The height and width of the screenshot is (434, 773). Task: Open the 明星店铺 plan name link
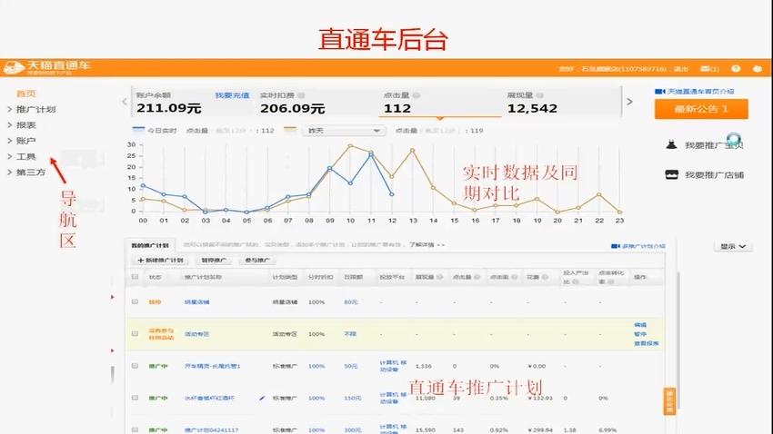[196, 301]
